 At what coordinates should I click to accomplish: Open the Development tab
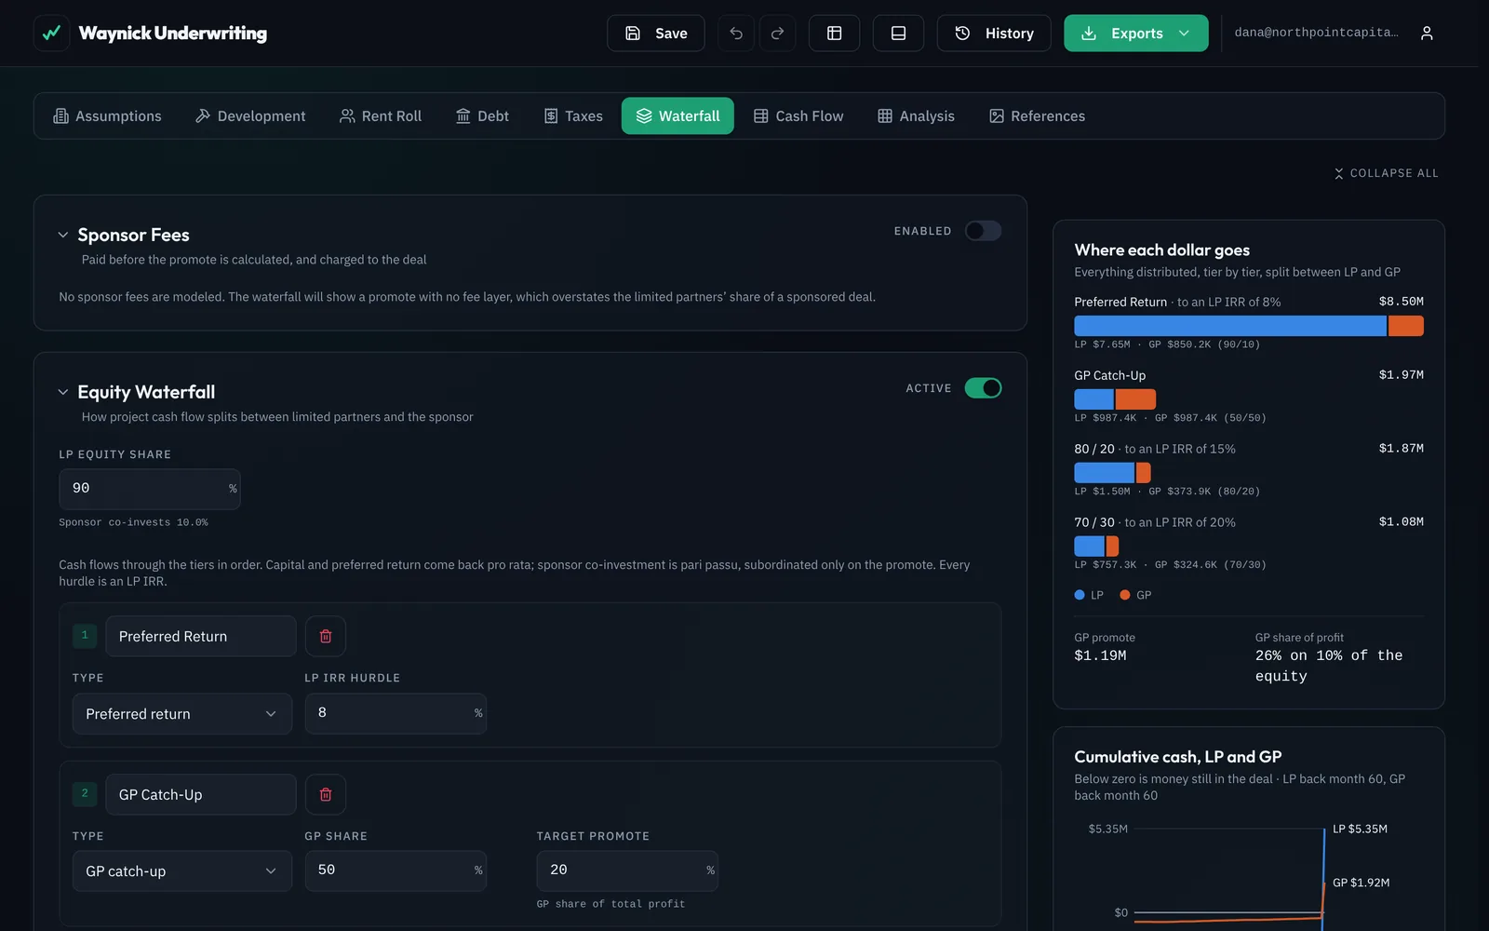click(x=250, y=116)
